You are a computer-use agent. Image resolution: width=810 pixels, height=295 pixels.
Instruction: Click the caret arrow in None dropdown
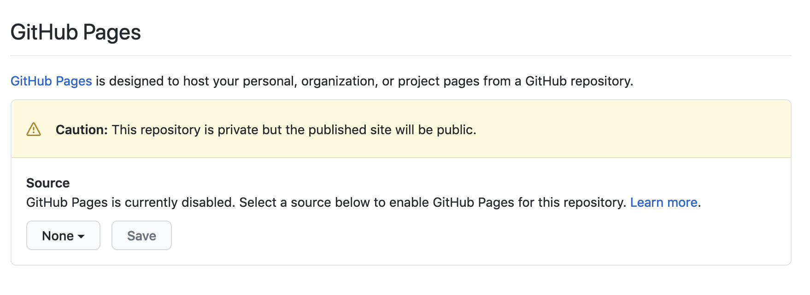pos(82,236)
